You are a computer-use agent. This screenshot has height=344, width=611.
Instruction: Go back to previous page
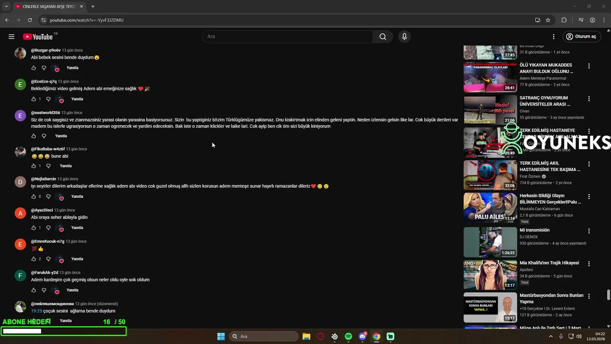pos(7,20)
